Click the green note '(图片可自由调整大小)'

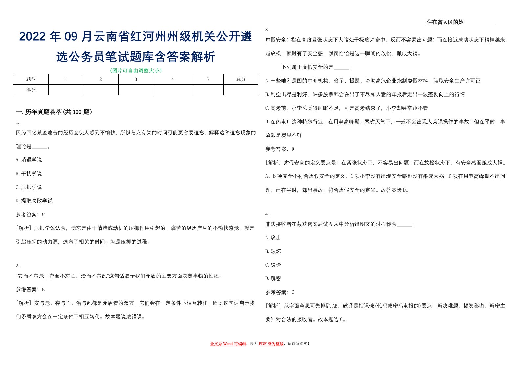tap(136, 70)
